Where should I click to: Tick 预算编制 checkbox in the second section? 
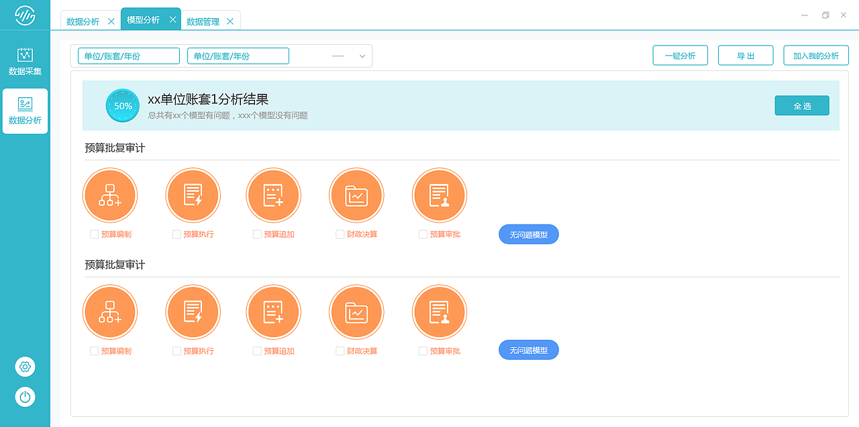click(94, 351)
